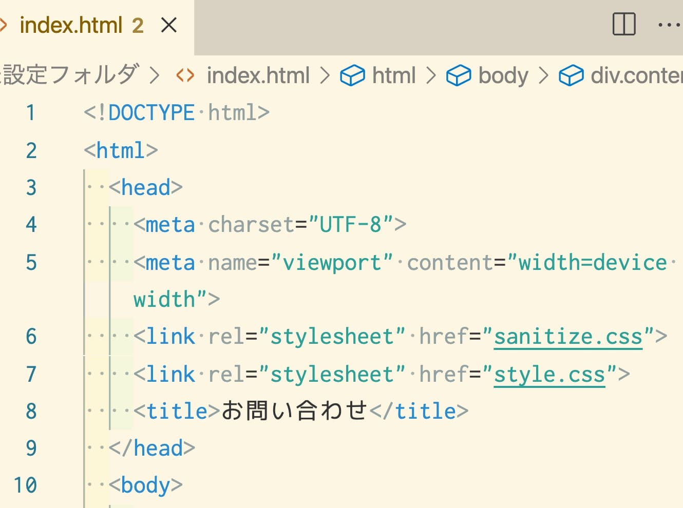Click line number 10 in the gutter

click(25, 485)
